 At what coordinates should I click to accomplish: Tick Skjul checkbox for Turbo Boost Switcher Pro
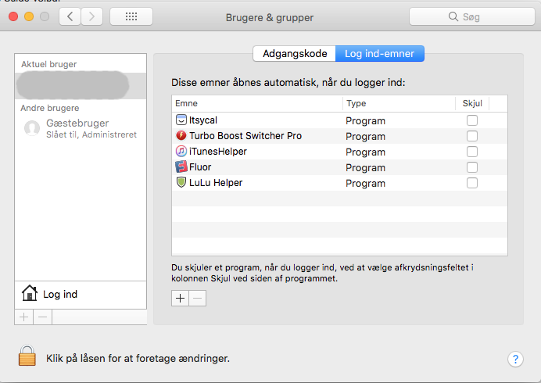click(472, 136)
